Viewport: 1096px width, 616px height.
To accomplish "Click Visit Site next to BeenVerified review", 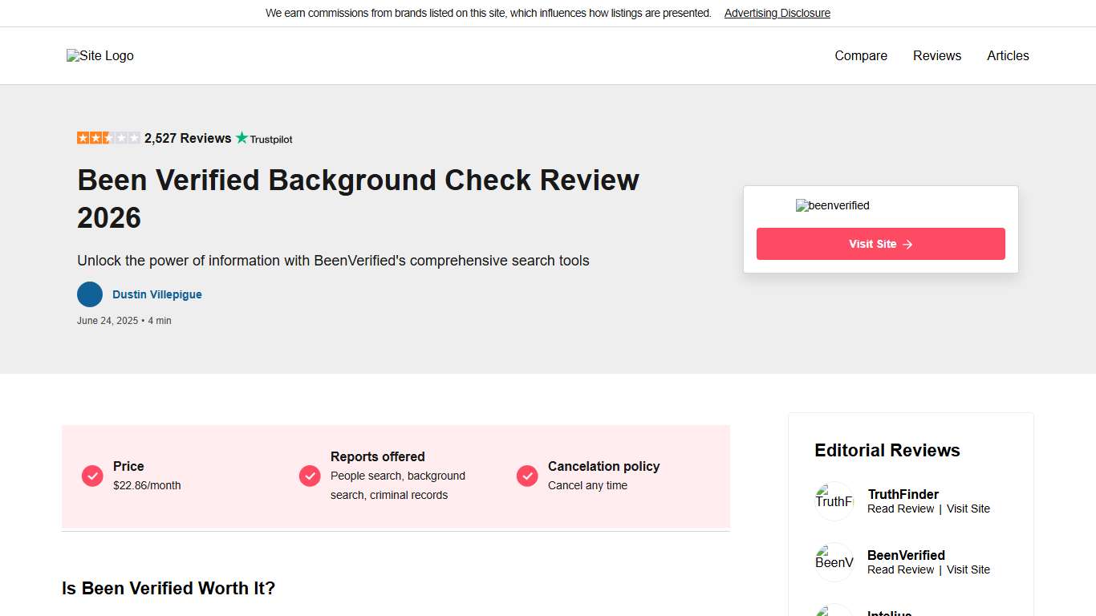I will [968, 569].
